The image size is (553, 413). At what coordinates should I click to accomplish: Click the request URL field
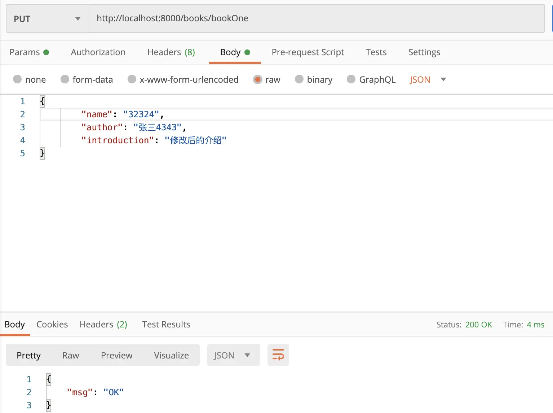[317, 18]
